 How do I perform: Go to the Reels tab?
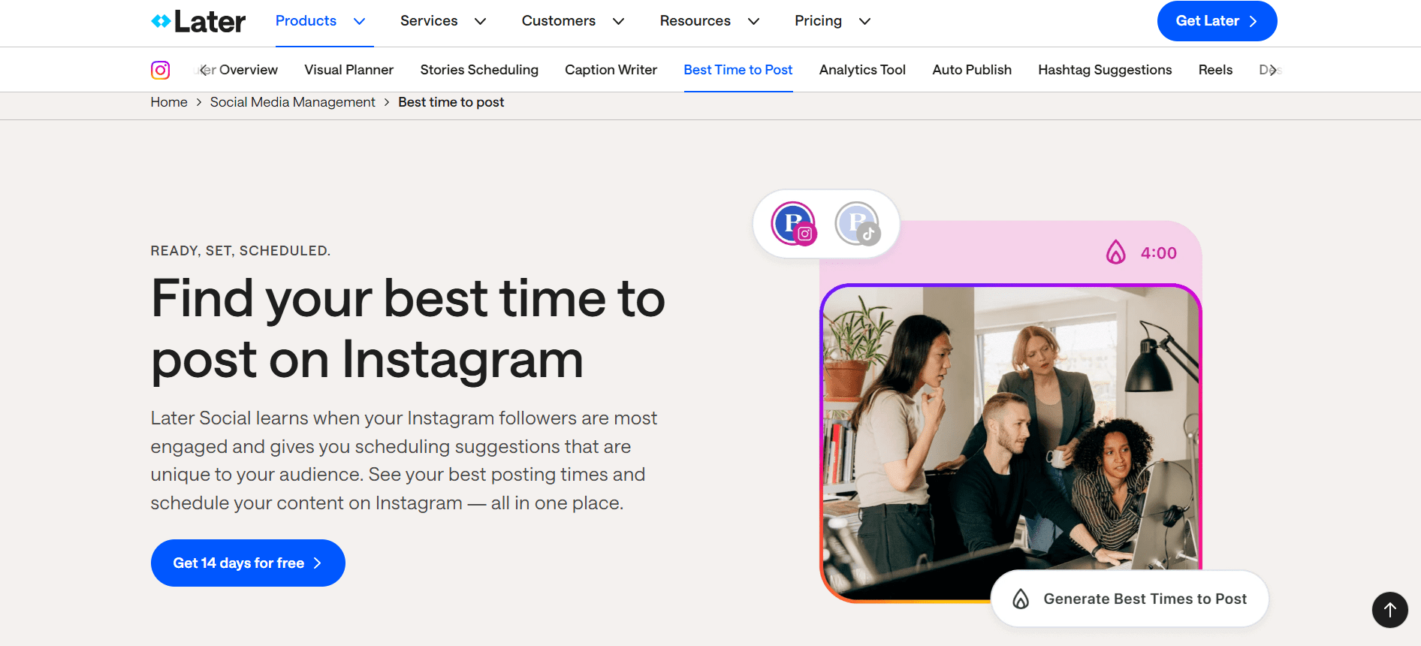tap(1216, 70)
